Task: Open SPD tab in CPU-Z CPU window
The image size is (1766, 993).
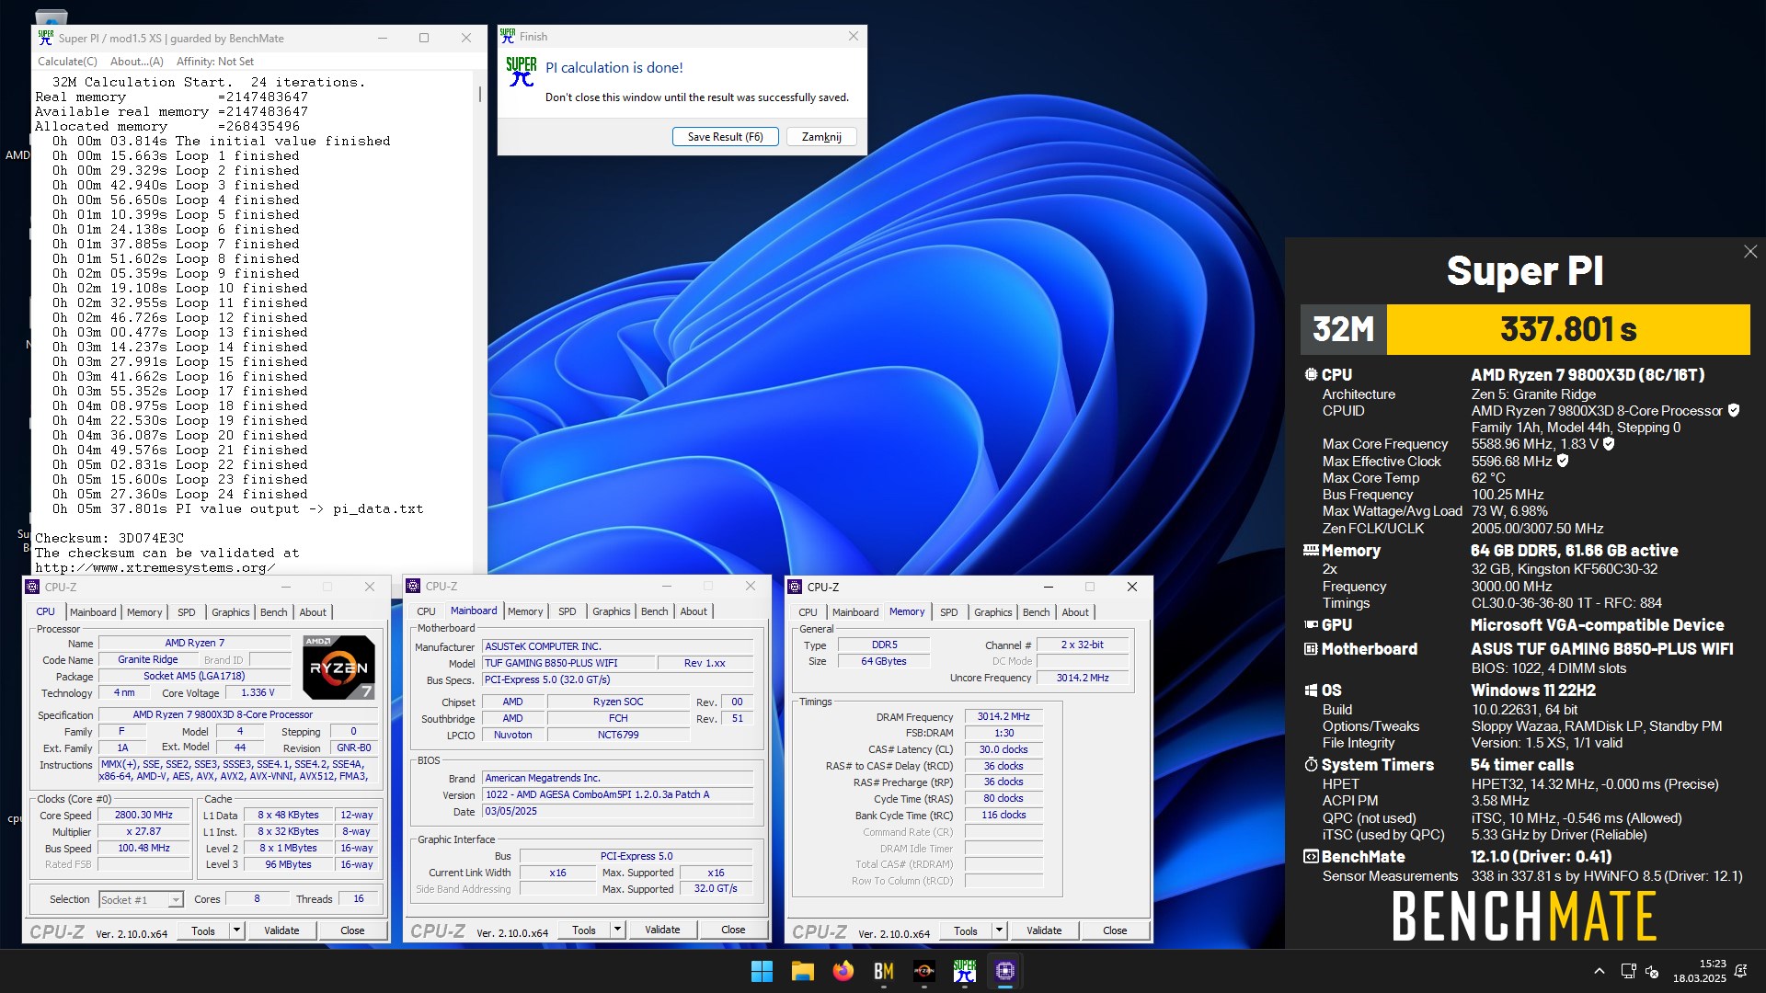Action: (x=187, y=612)
